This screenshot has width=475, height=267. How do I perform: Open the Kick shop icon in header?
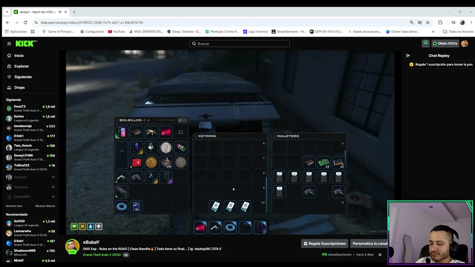tap(426, 43)
